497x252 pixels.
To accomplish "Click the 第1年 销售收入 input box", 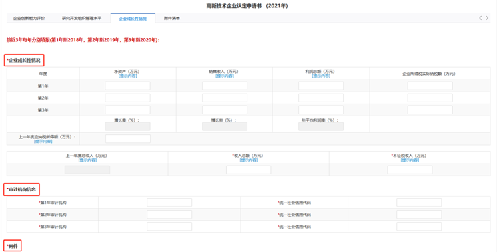I will point(225,86).
